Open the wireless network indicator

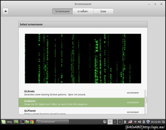(135, 122)
